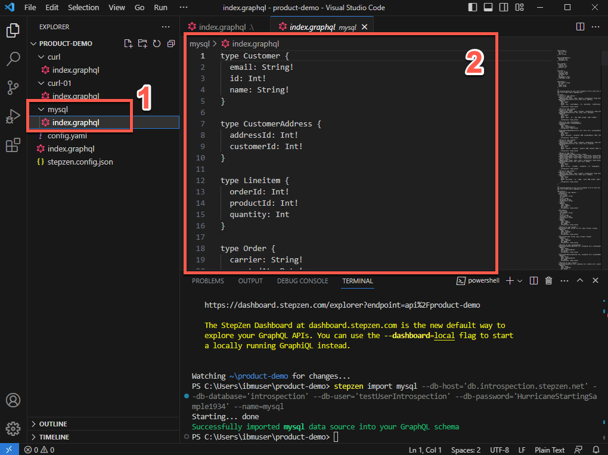Kill the terminal with trash icon
The width and height of the screenshot is (608, 455).
point(548,281)
